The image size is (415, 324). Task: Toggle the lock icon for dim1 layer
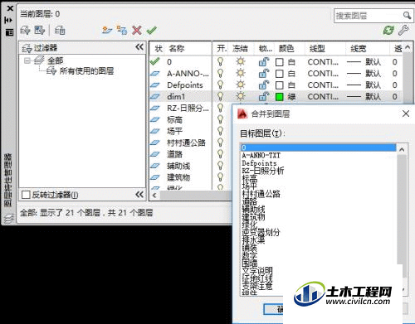point(264,96)
